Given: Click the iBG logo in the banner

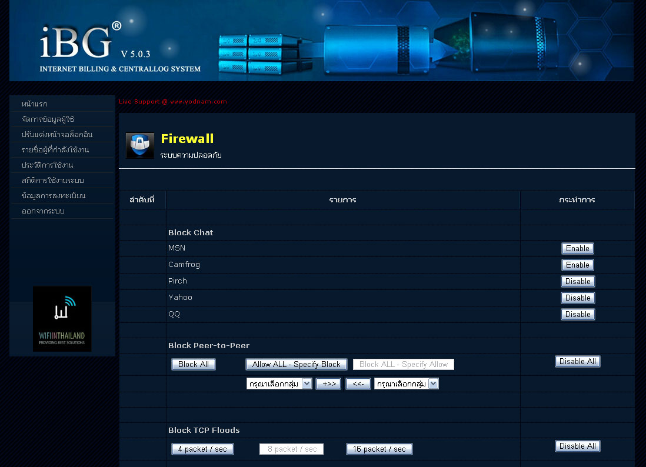Looking at the screenshot, I should pyautogui.click(x=81, y=41).
